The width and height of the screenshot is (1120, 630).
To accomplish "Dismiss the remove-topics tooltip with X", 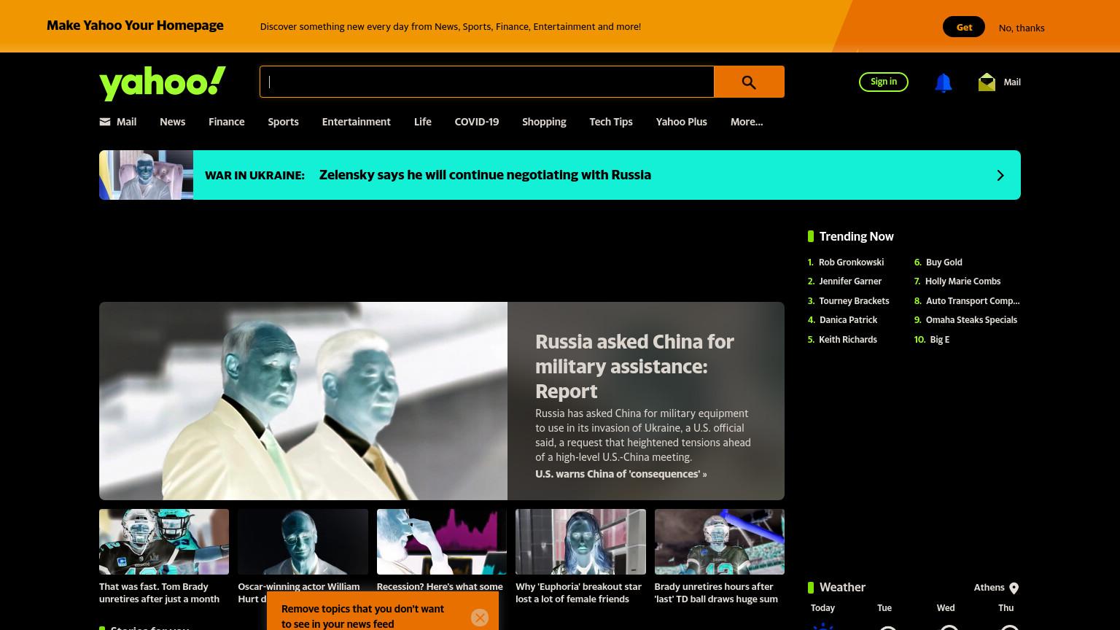I will [x=480, y=618].
